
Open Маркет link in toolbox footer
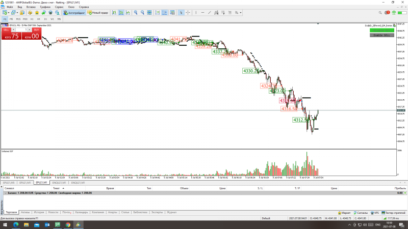[344, 213]
